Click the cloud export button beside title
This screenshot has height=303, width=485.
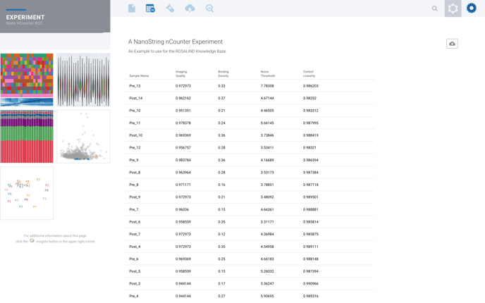tap(452, 44)
